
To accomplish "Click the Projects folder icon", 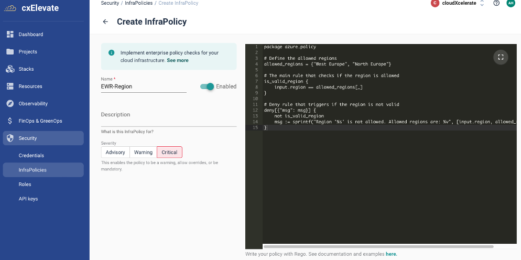I will [10, 51].
